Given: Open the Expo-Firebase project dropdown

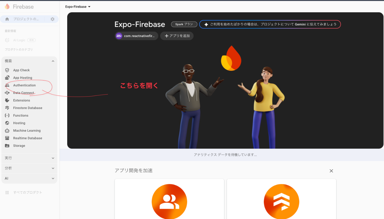Looking at the screenshot, I should tap(78, 7).
